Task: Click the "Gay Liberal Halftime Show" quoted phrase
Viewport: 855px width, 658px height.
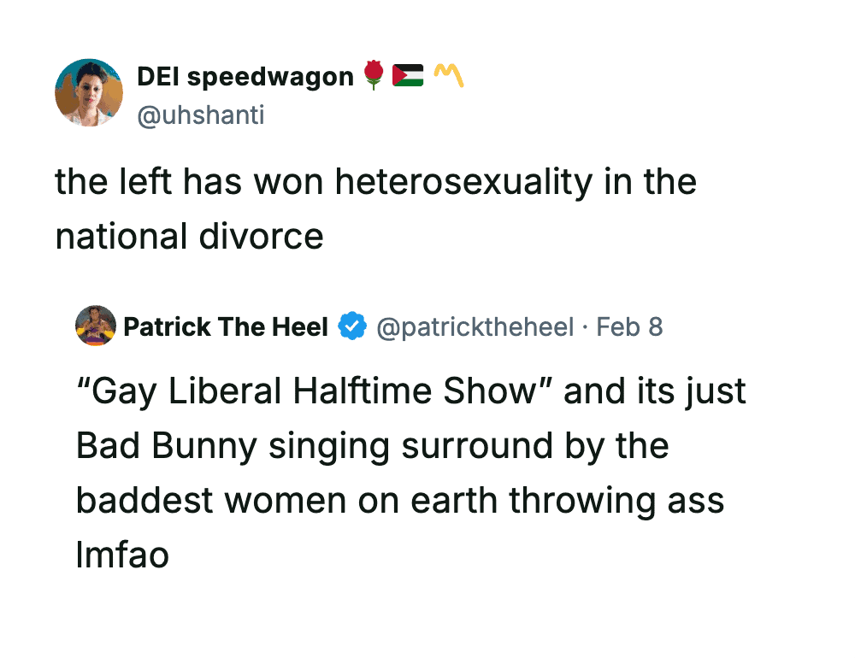Action: tap(313, 391)
